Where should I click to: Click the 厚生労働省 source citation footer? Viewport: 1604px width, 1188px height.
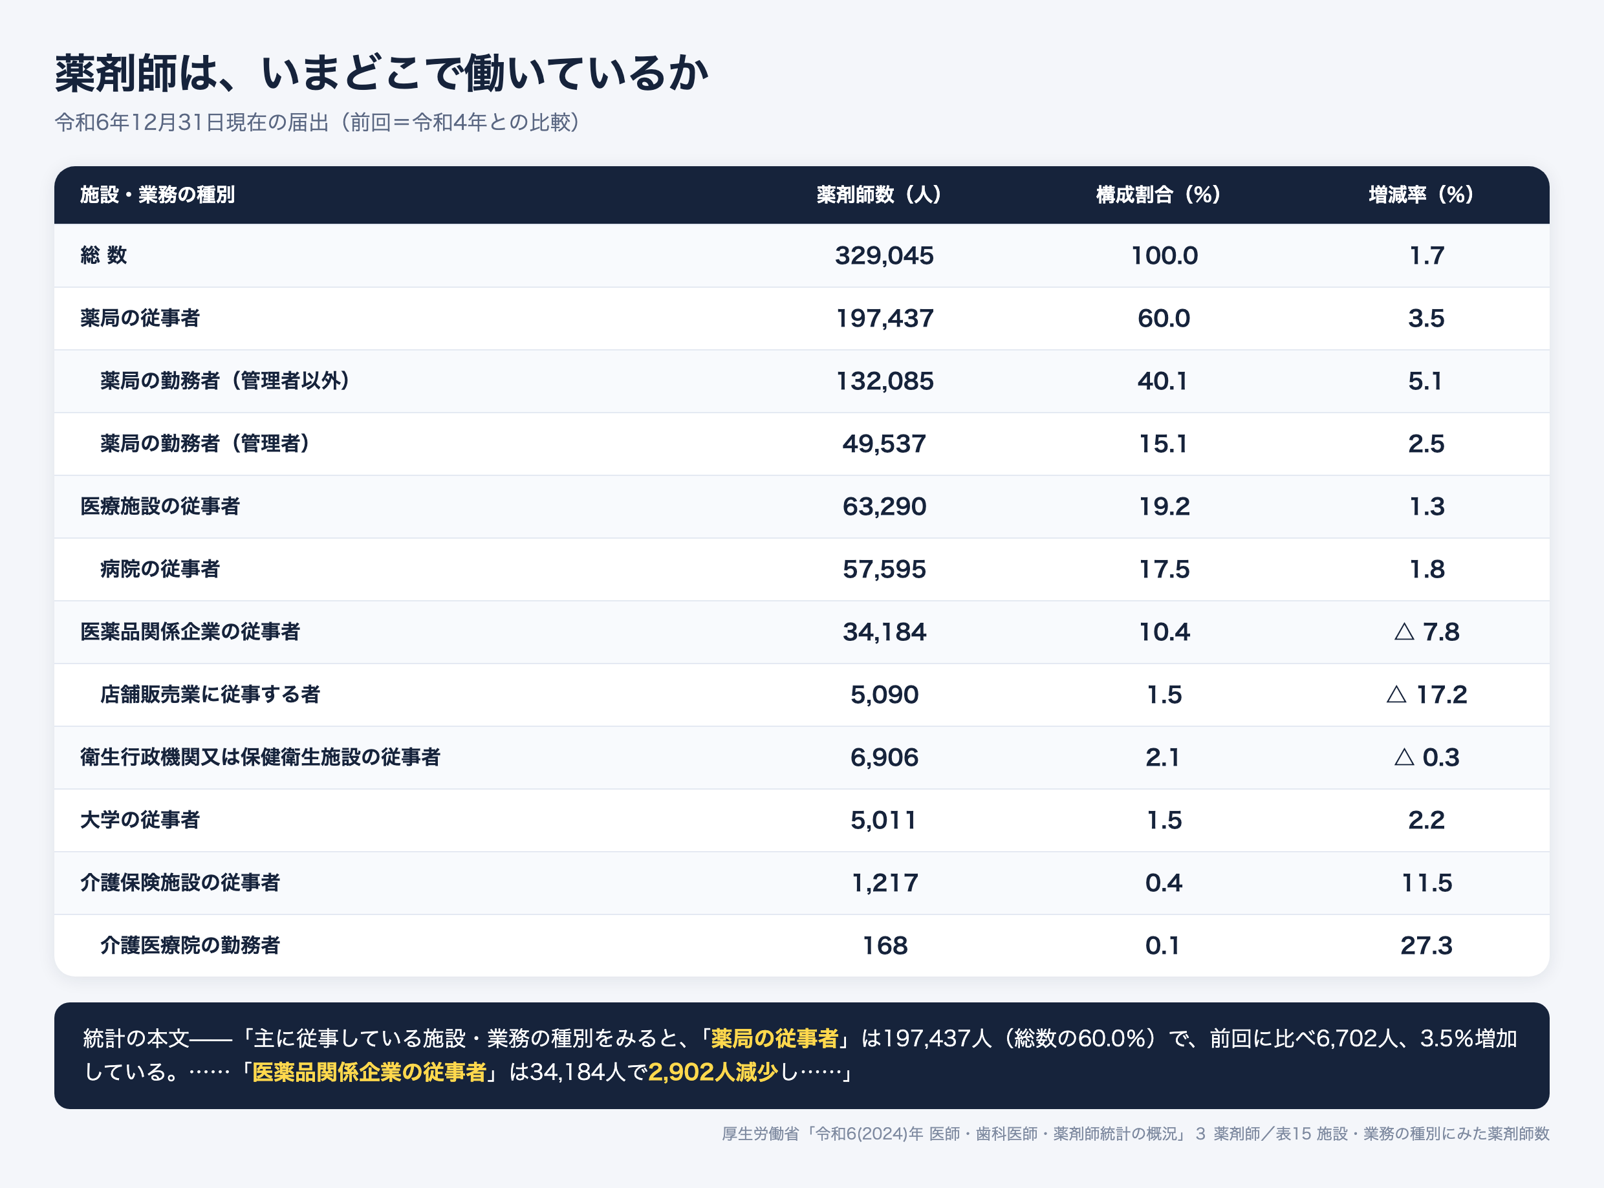point(1135,1134)
